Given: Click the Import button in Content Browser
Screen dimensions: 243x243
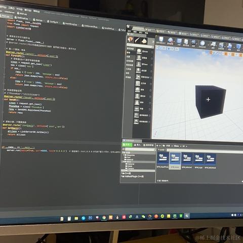Looking at the screenshot, I should coord(137,145).
